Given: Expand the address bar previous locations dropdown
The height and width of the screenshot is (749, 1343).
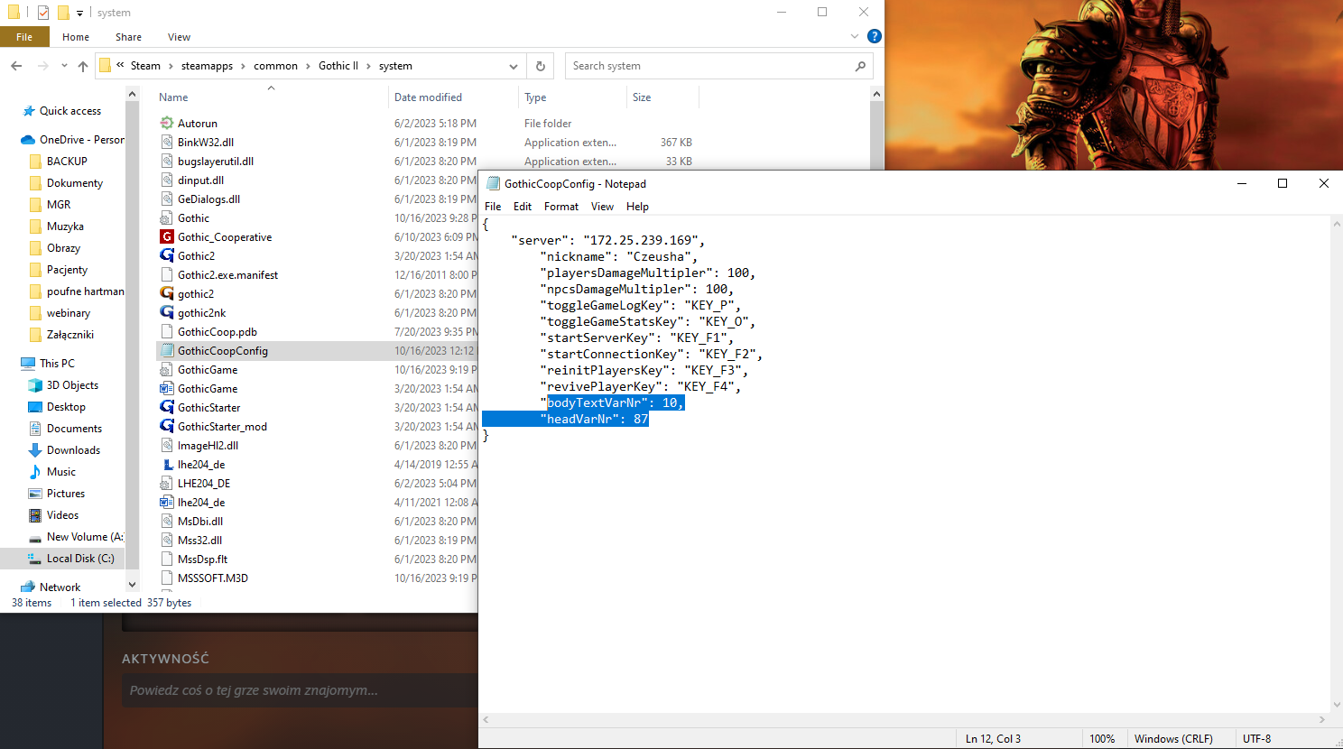Looking at the screenshot, I should [513, 66].
